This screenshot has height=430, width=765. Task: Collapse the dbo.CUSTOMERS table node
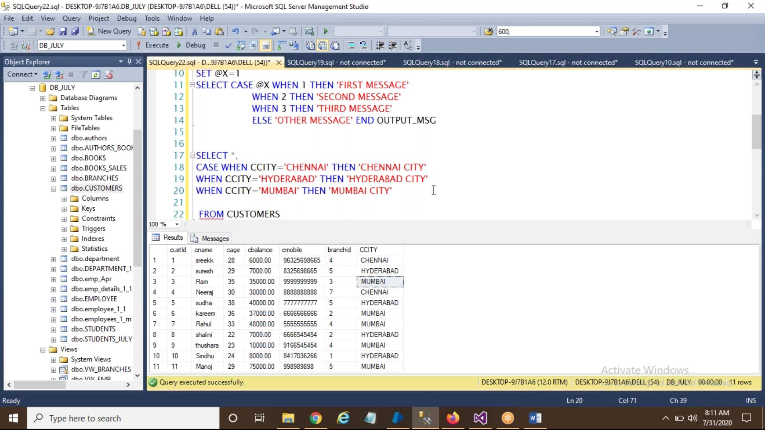tap(53, 188)
